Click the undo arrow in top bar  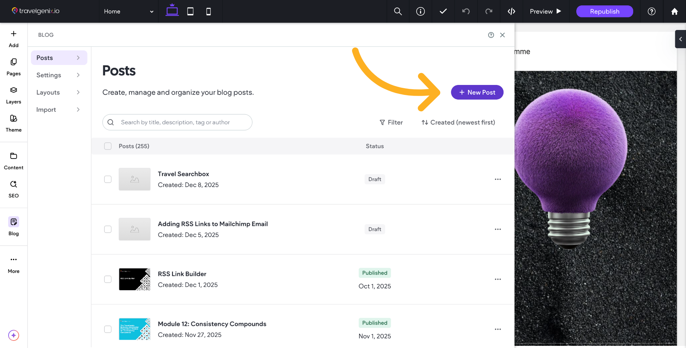pyautogui.click(x=466, y=11)
